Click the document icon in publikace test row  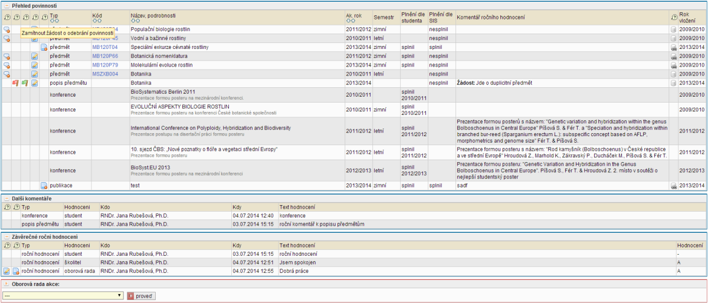(44, 186)
